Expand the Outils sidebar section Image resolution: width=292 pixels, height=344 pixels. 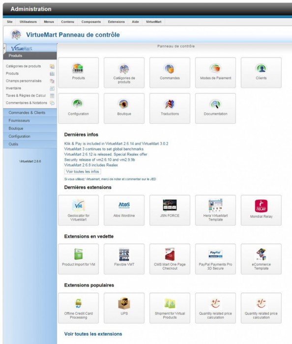click(30, 144)
